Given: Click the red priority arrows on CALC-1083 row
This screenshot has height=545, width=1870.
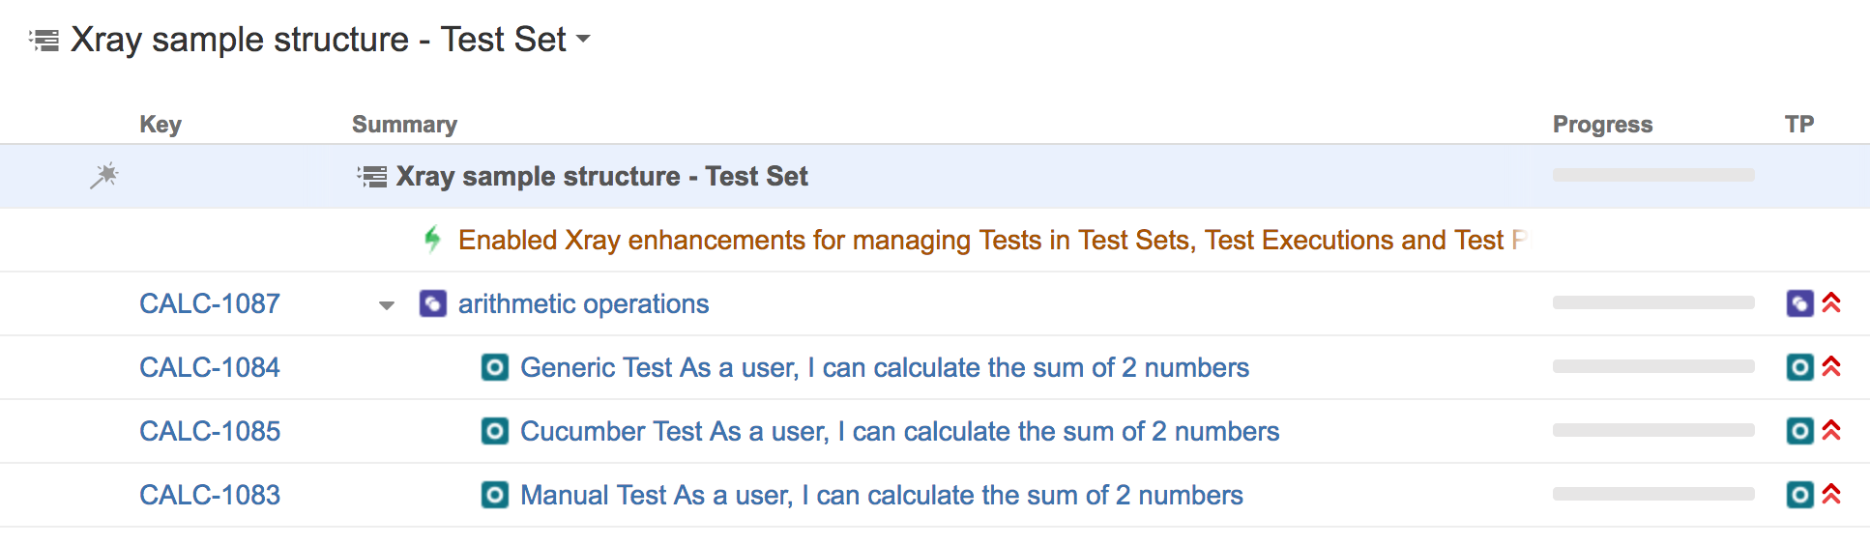Looking at the screenshot, I should point(1831,495).
